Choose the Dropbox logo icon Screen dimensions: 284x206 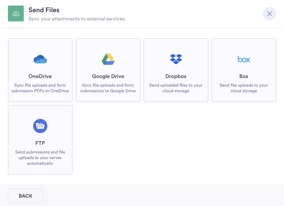pyautogui.click(x=176, y=59)
